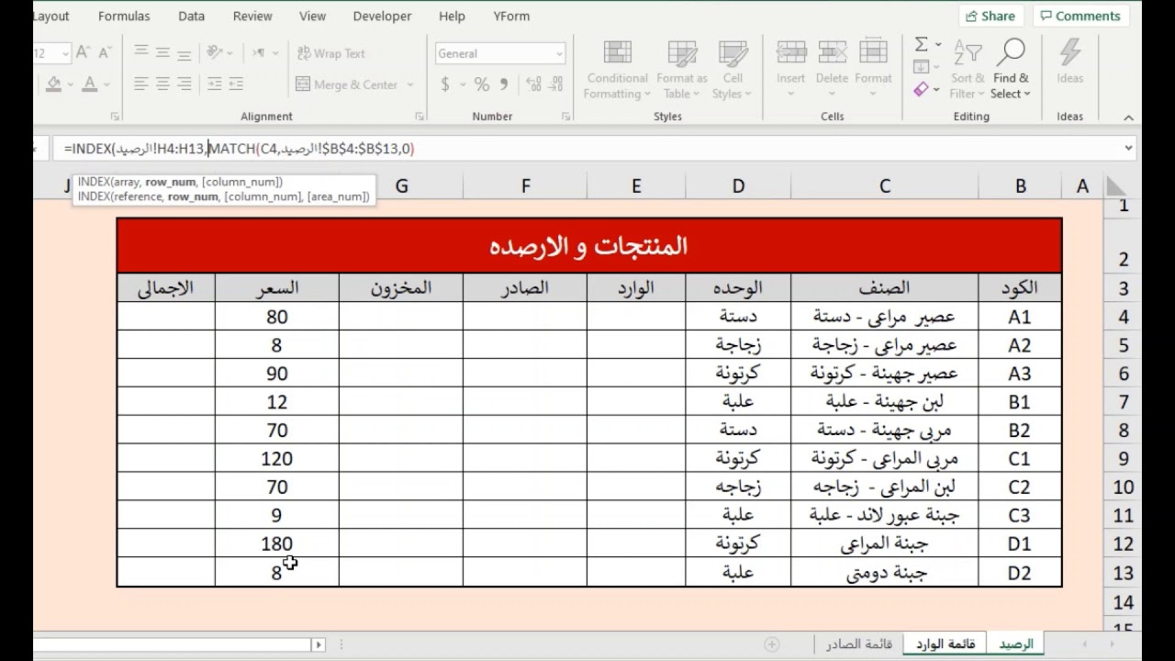Open the font size box dropdown
This screenshot has width=1175, height=661.
(65, 53)
